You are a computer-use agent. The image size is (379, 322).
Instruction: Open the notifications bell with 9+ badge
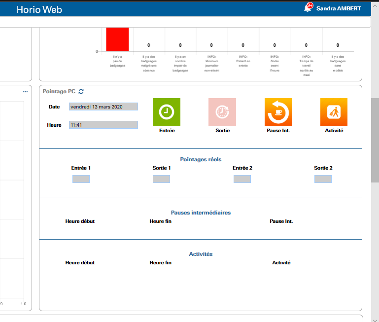coord(308,7)
